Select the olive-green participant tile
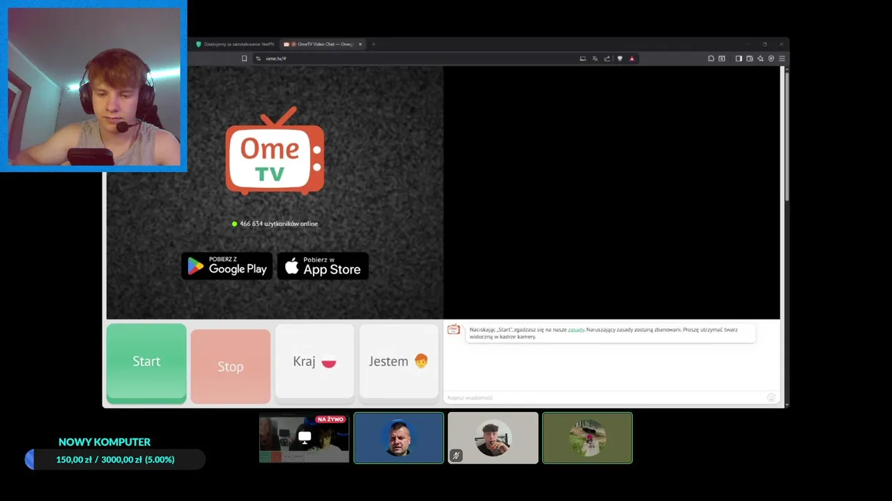The height and width of the screenshot is (501, 892). click(587, 438)
